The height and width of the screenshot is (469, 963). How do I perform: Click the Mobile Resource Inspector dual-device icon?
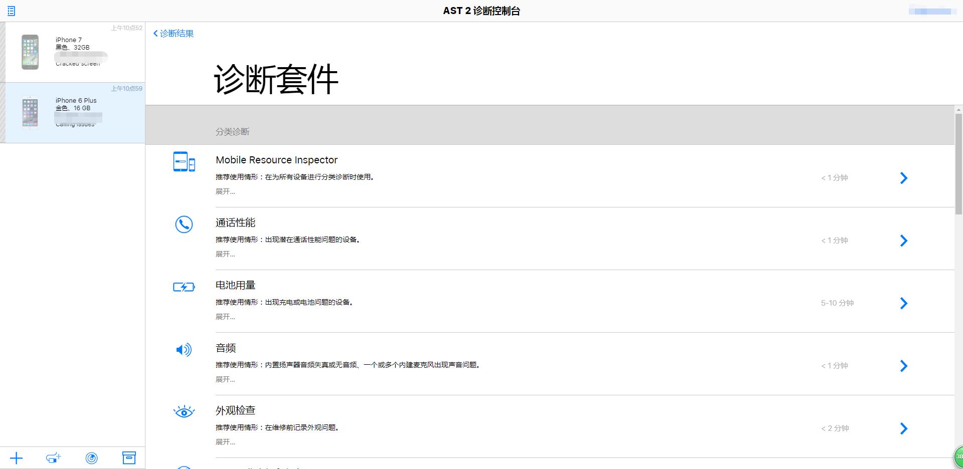click(x=184, y=162)
